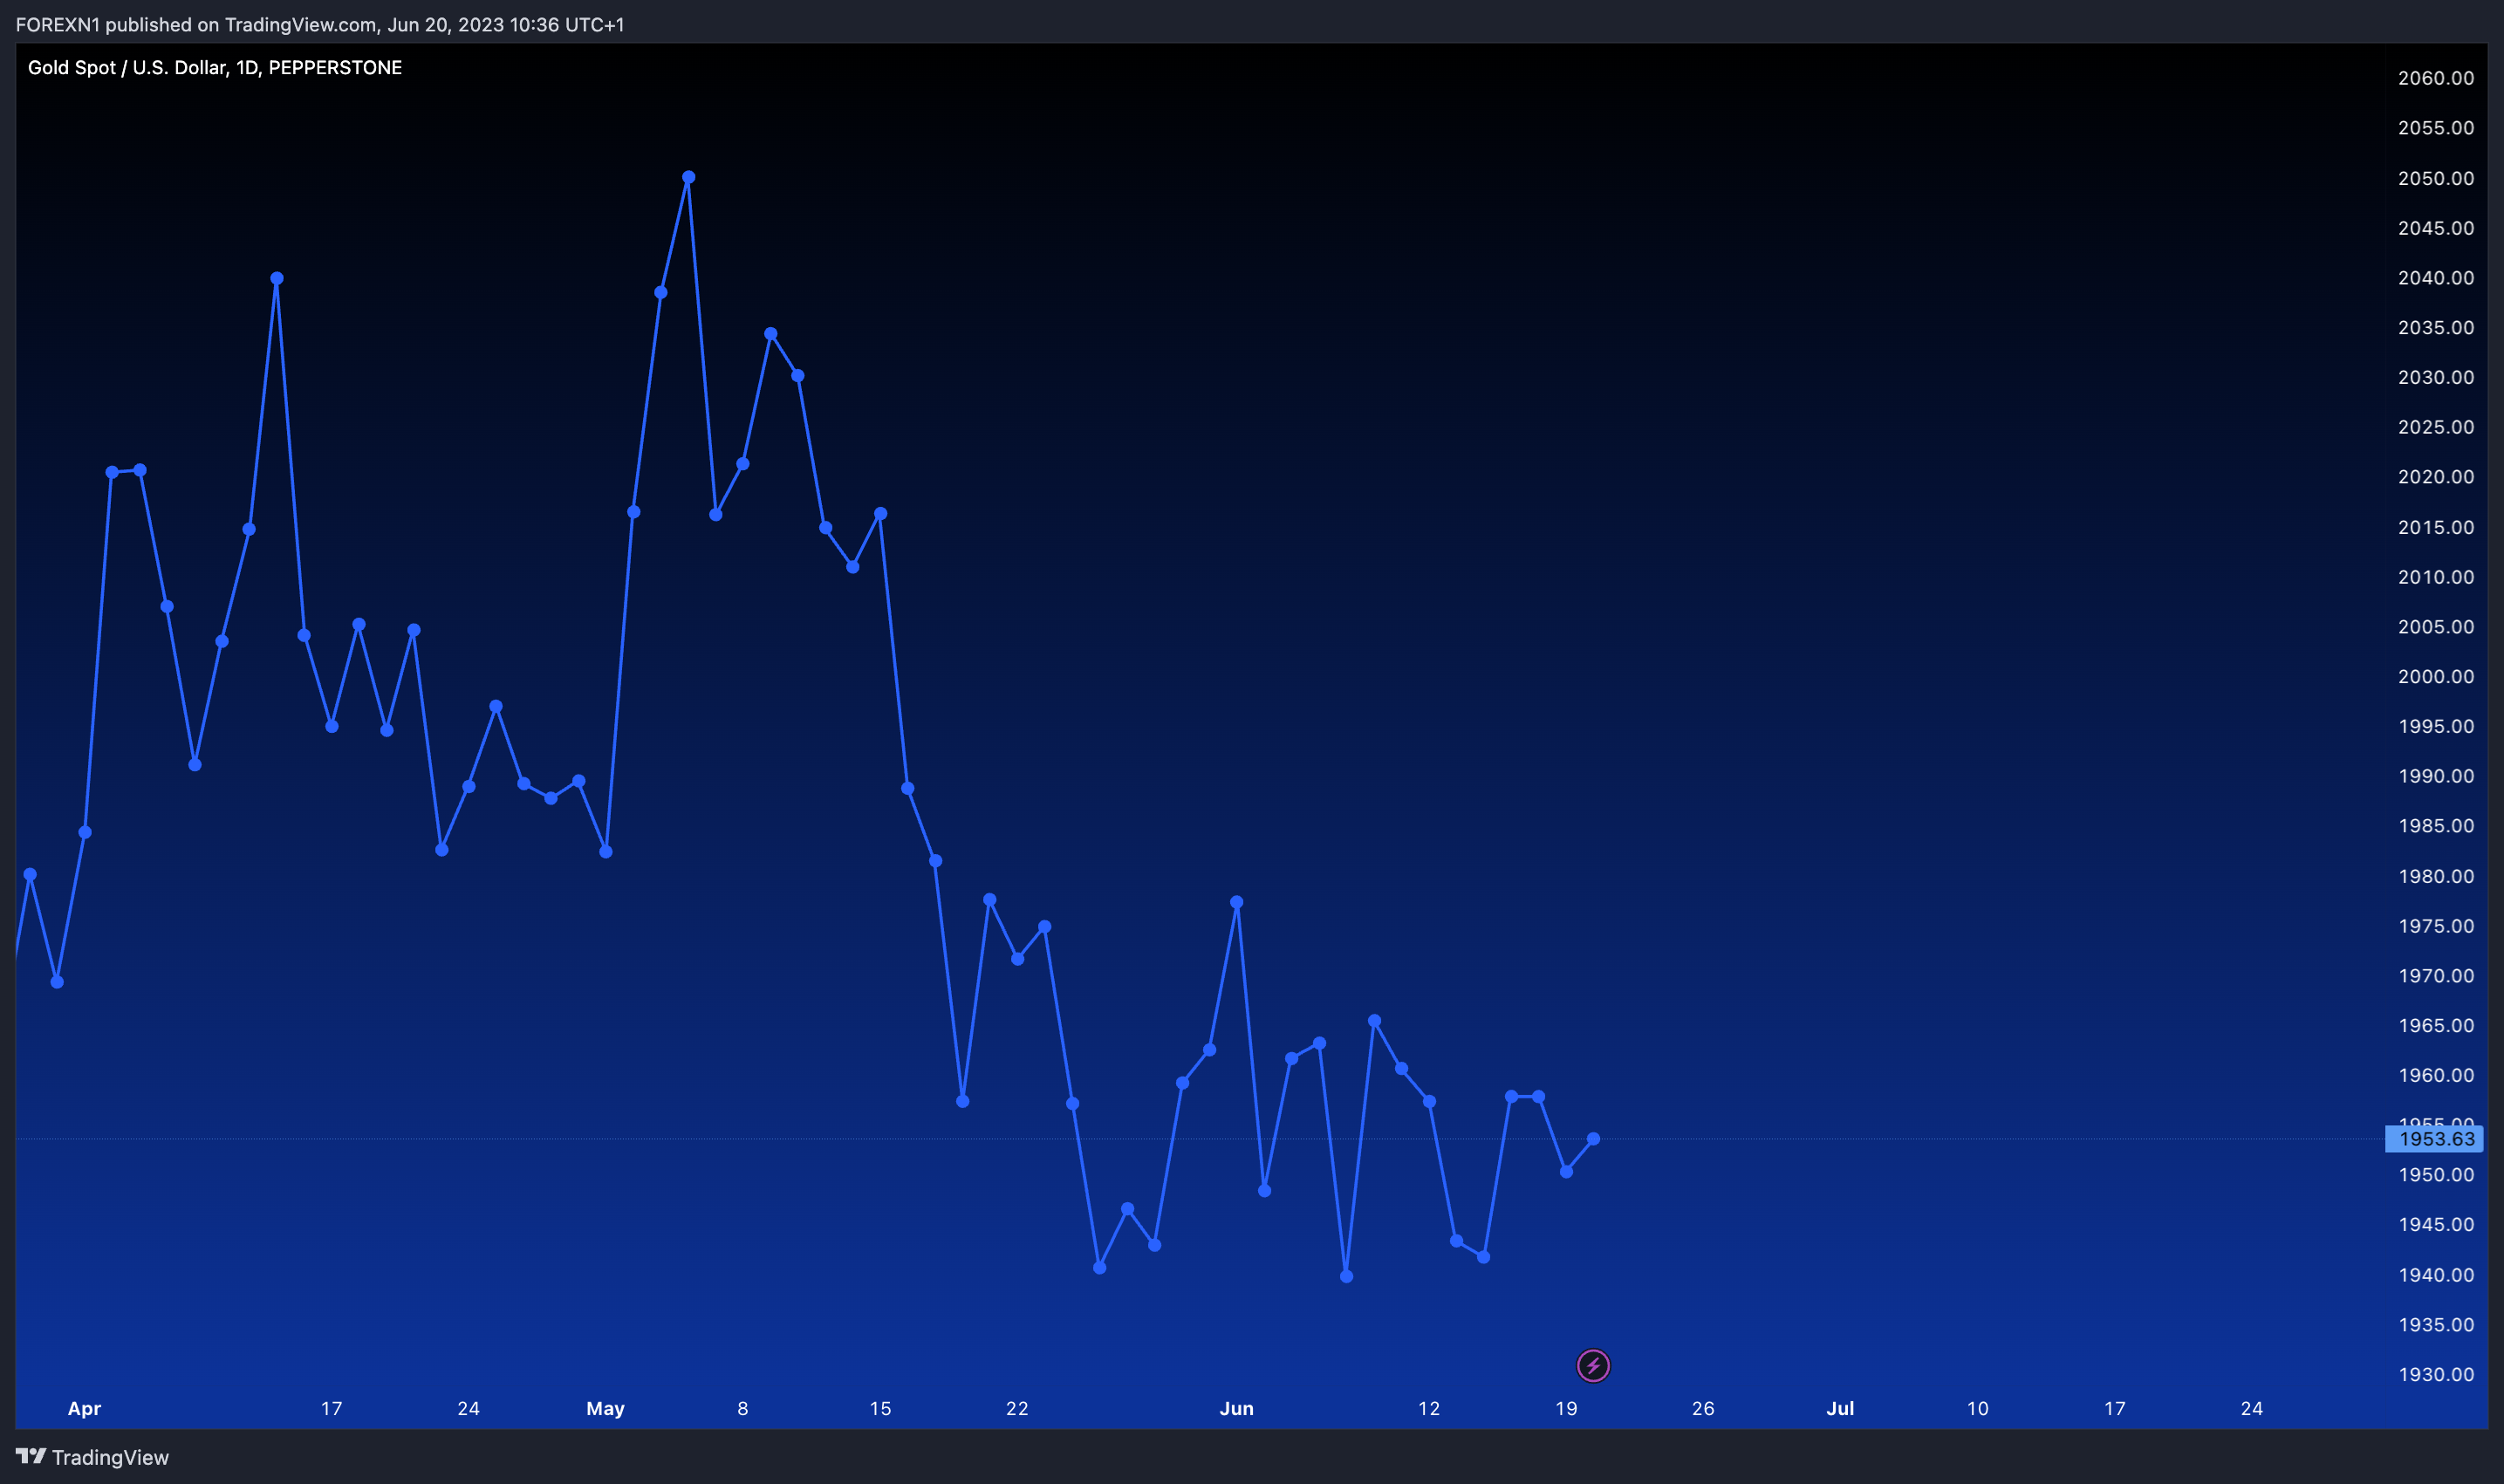The image size is (2504, 1484).
Task: Click the lowest June data point near 1940
Action: click(x=1346, y=1276)
